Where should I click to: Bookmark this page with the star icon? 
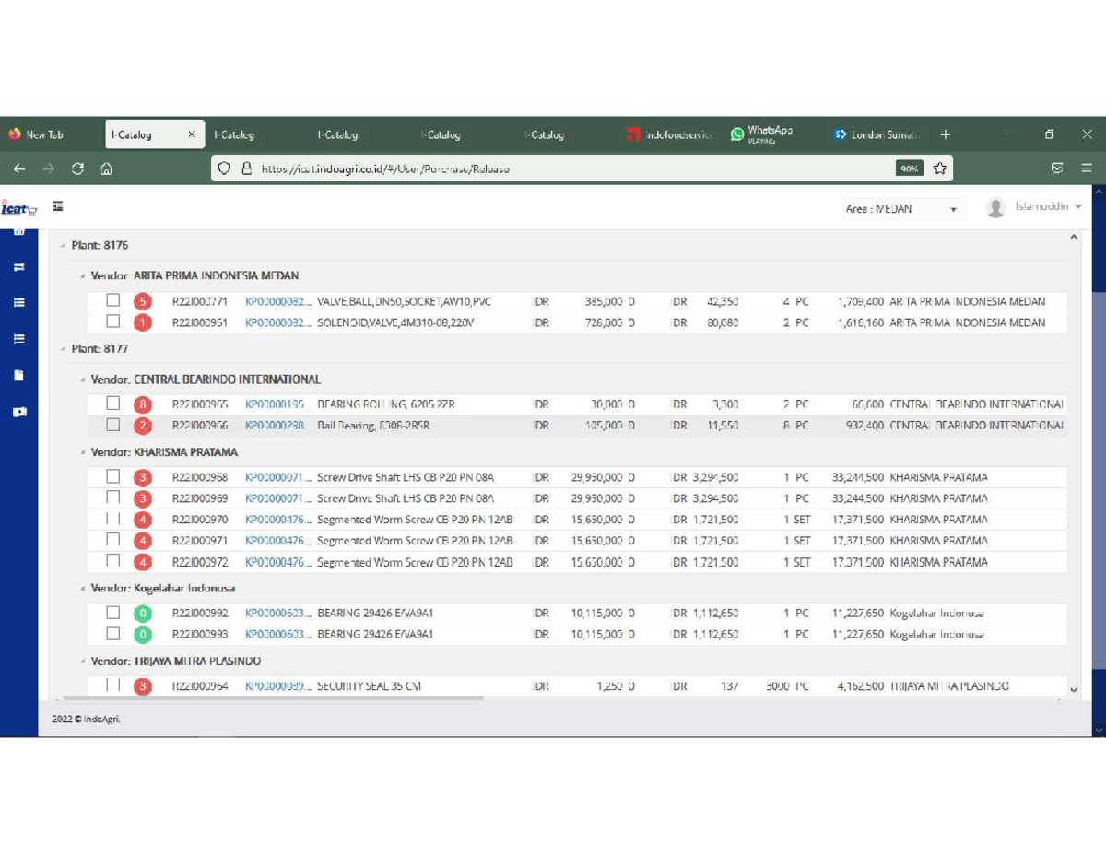(939, 169)
